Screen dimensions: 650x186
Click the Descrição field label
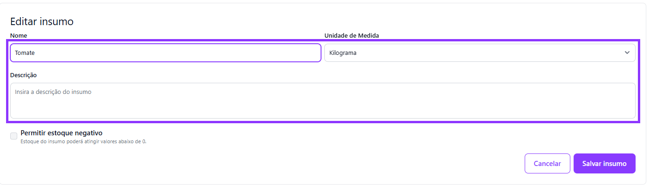tap(23, 75)
